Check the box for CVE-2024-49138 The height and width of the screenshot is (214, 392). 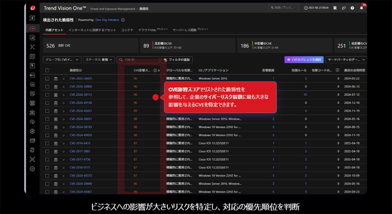click(x=47, y=103)
